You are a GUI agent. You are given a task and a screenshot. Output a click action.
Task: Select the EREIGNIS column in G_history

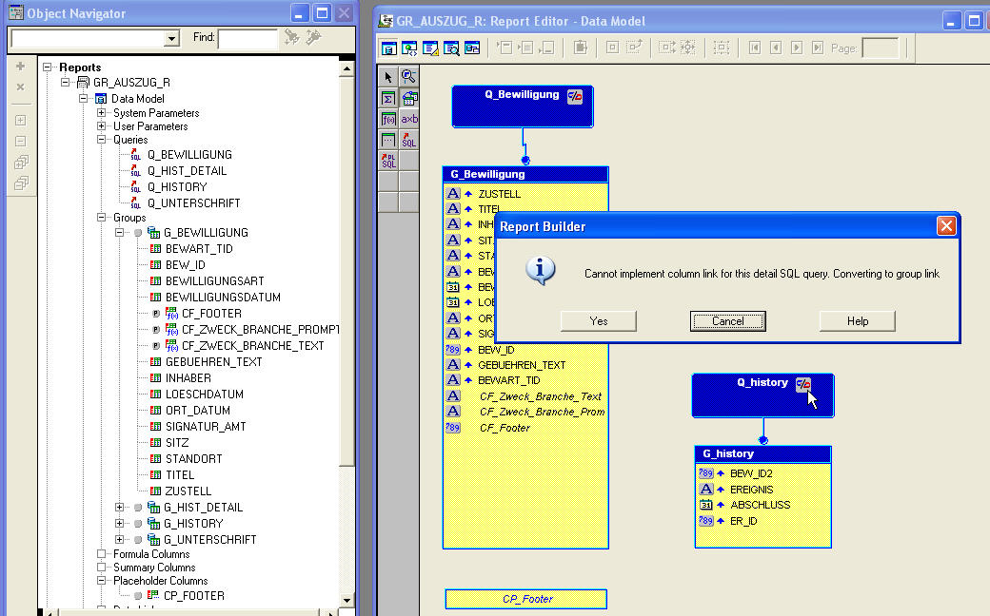coord(751,490)
